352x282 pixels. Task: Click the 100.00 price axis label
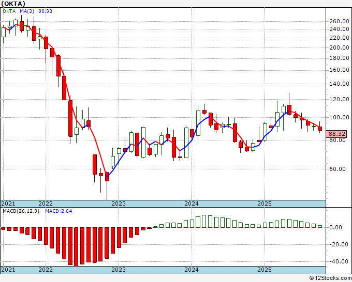339,117
